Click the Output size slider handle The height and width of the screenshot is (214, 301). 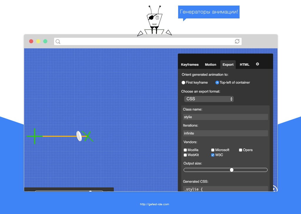pyautogui.click(x=232, y=170)
